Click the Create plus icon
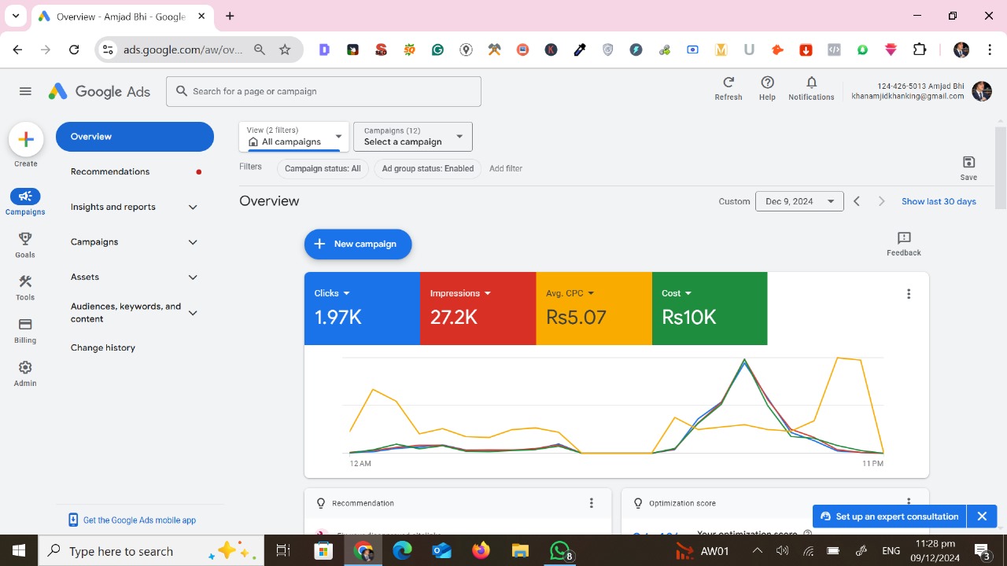Screen dimensions: 1007x566 click(25, 140)
